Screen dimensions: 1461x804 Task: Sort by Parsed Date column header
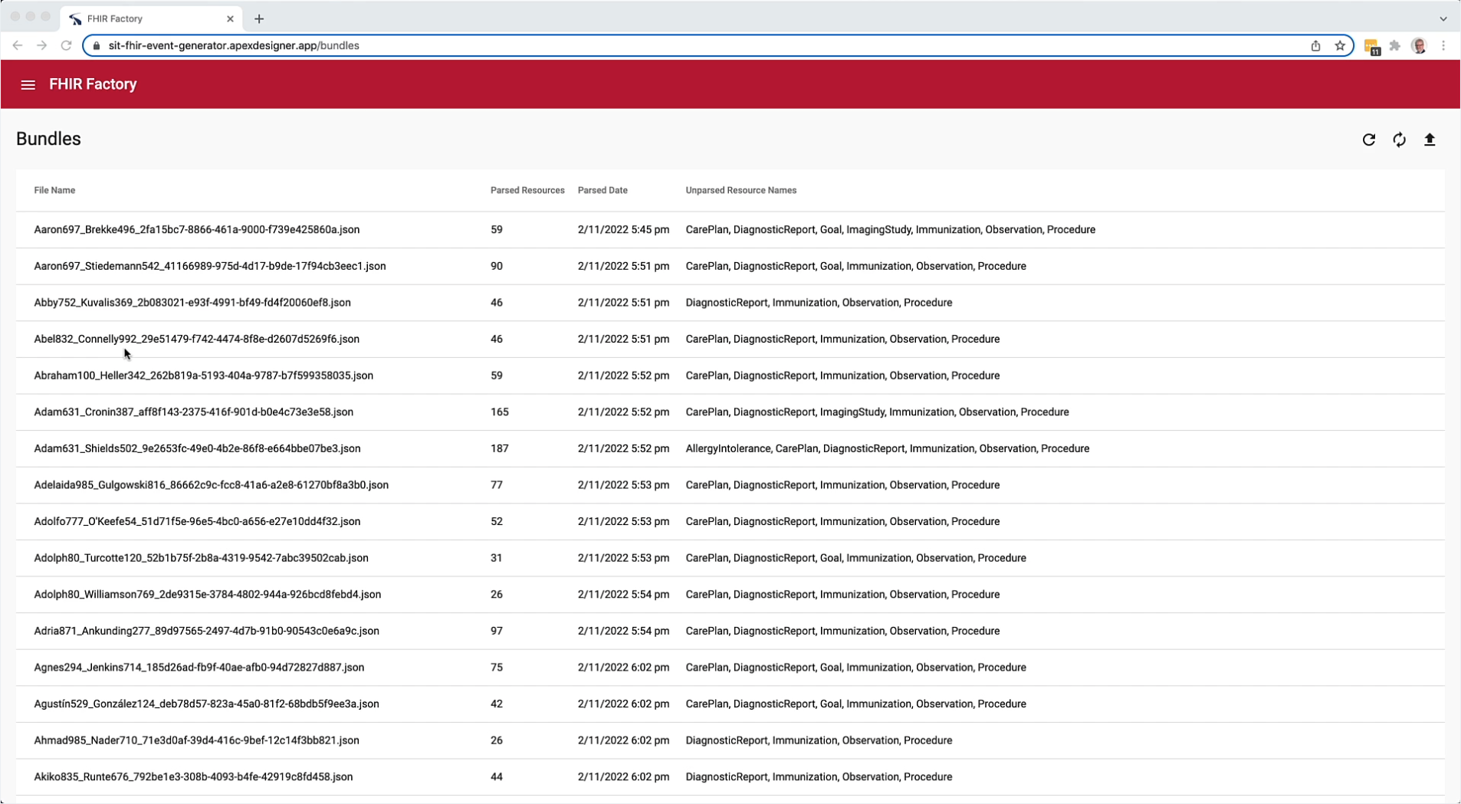click(602, 190)
